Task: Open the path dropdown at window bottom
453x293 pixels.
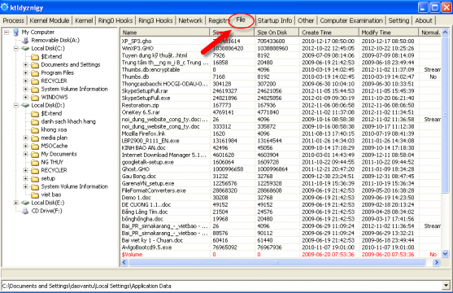Action: 446,286
